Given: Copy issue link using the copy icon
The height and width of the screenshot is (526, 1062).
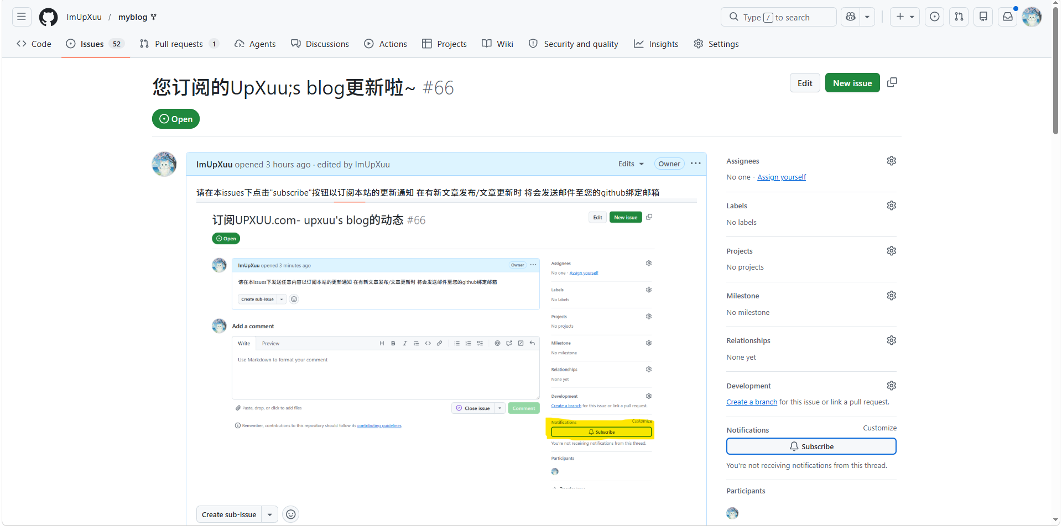Looking at the screenshot, I should coord(892,83).
